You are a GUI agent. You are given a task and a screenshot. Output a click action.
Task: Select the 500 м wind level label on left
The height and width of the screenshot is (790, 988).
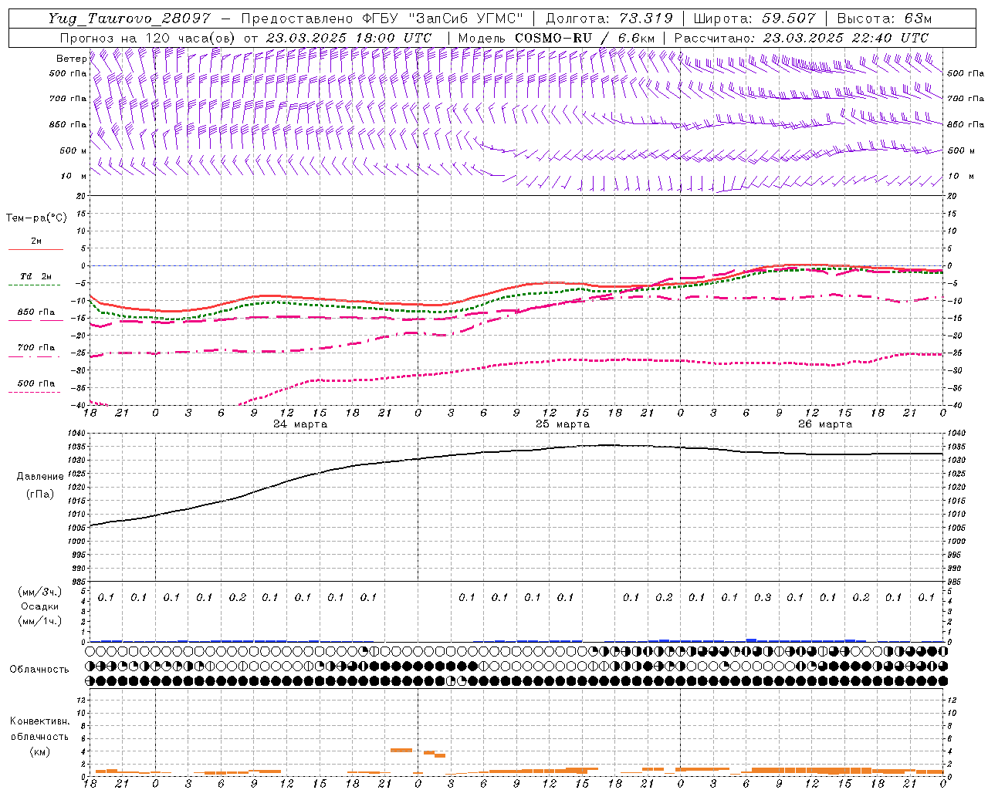point(73,150)
